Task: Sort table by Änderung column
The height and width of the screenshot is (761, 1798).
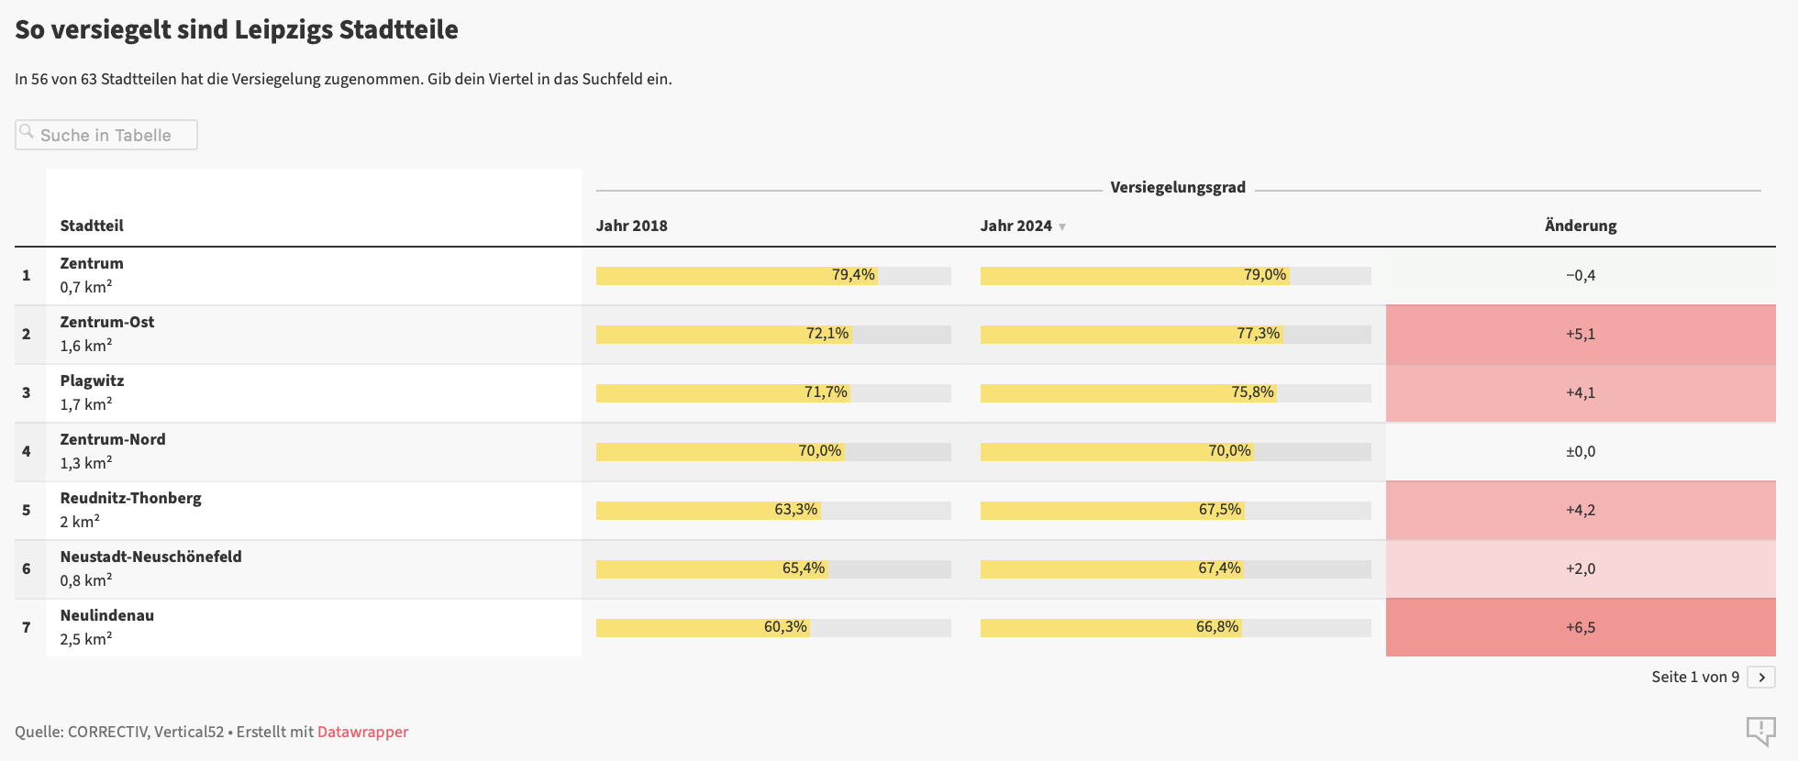Action: tap(1580, 226)
